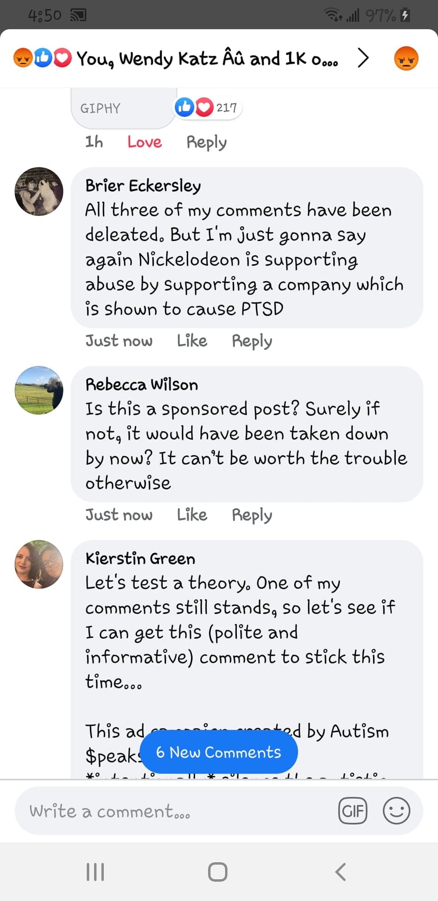The width and height of the screenshot is (438, 901).
Task: Focus the Write a comment field
Action: (176, 811)
